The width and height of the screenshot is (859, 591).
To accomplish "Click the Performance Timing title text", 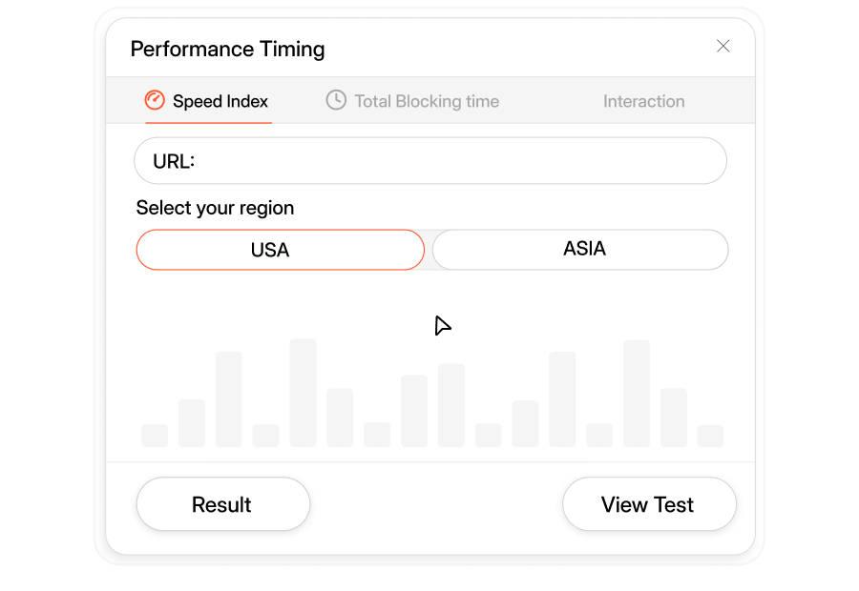I will click(x=227, y=50).
